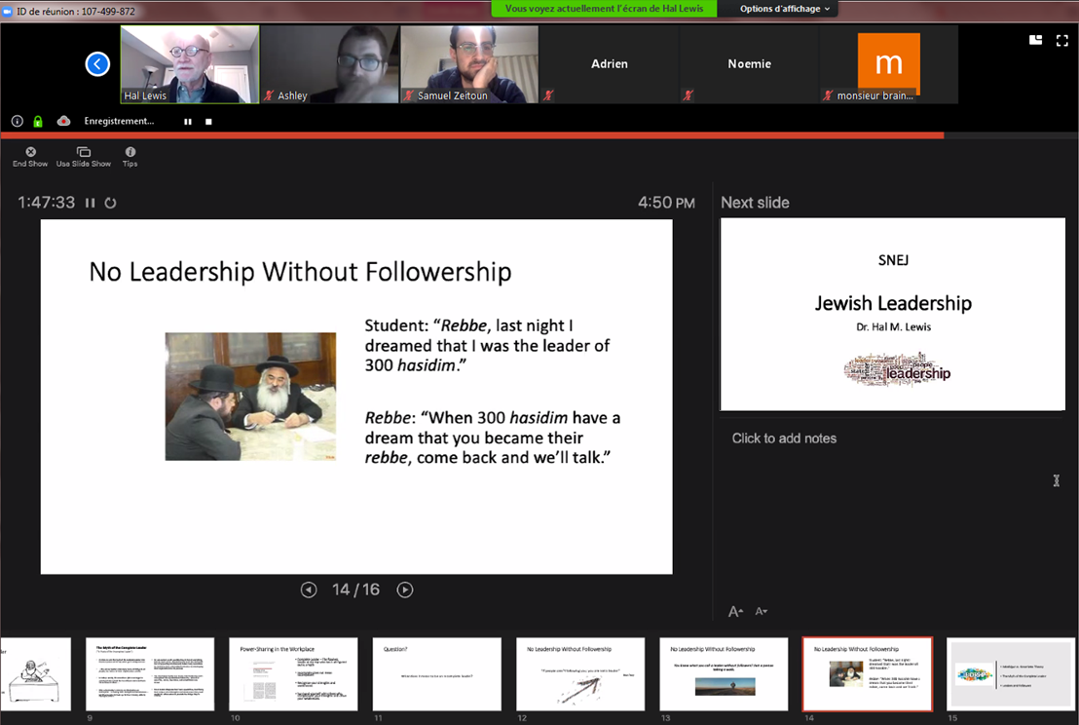Go to the next slide
Viewport: 1079px width, 725px height.
[x=405, y=590]
